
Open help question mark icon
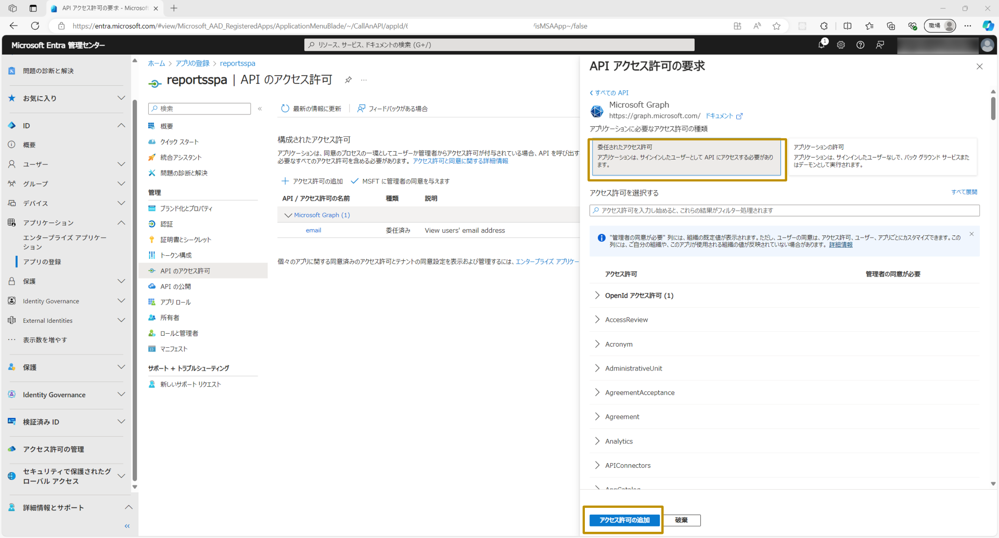pyautogui.click(x=861, y=45)
